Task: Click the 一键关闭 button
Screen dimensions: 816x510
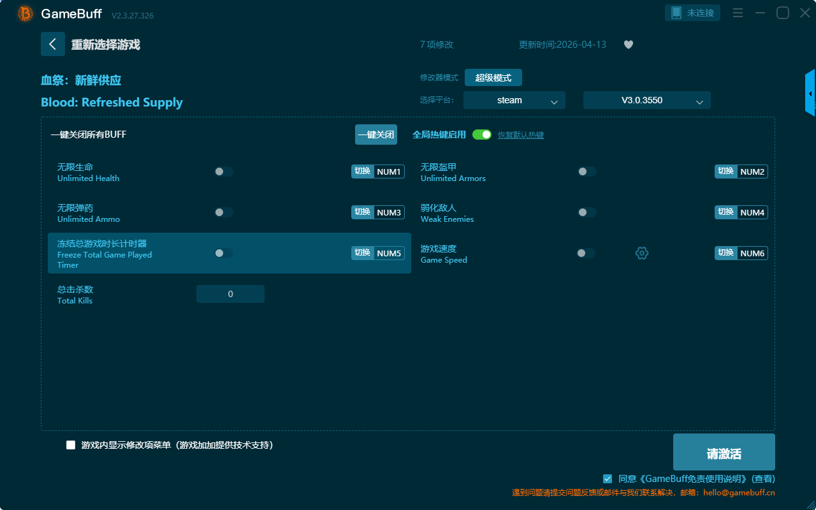Action: pos(375,135)
